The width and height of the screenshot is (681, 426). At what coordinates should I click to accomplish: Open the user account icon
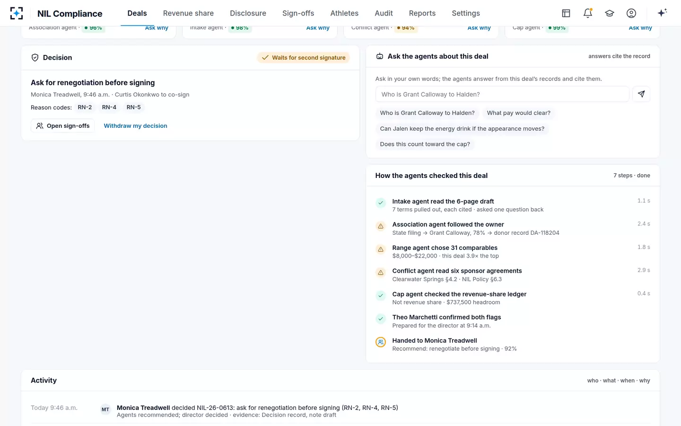point(631,13)
